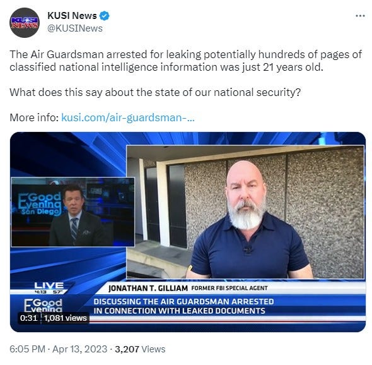The width and height of the screenshot is (372, 365).
Task: Open the three-dot more options menu
Action: click(360, 16)
